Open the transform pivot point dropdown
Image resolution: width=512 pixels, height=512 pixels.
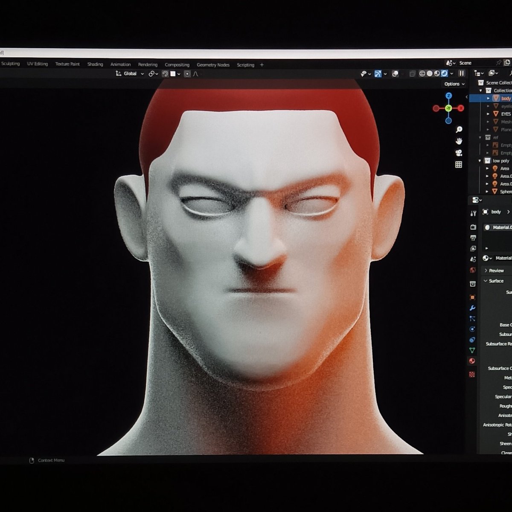[x=153, y=74]
